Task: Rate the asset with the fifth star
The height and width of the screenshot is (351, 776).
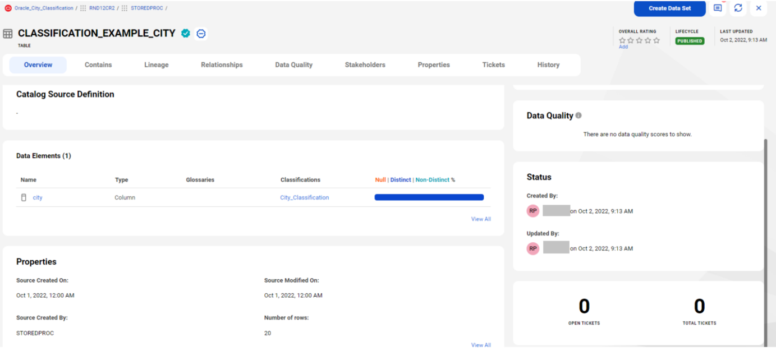Action: (x=656, y=40)
